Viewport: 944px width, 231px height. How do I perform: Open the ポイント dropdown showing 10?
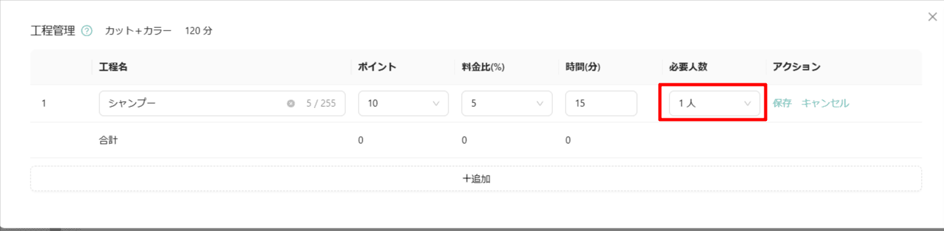click(x=404, y=103)
